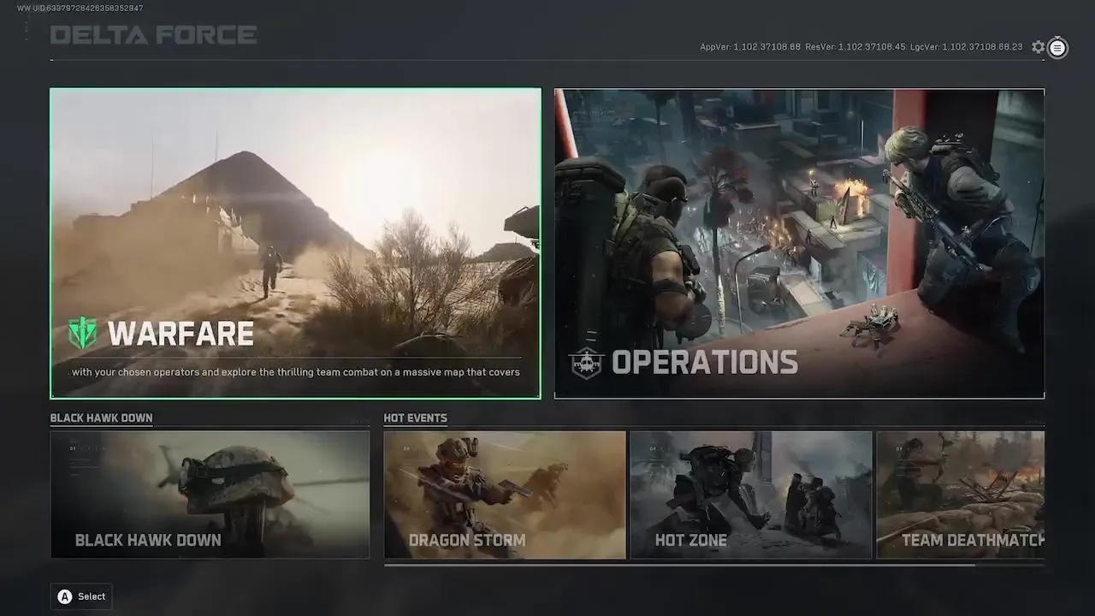1095x616 pixels.
Task: Open the Dragon Storm event card
Action: 505,495
